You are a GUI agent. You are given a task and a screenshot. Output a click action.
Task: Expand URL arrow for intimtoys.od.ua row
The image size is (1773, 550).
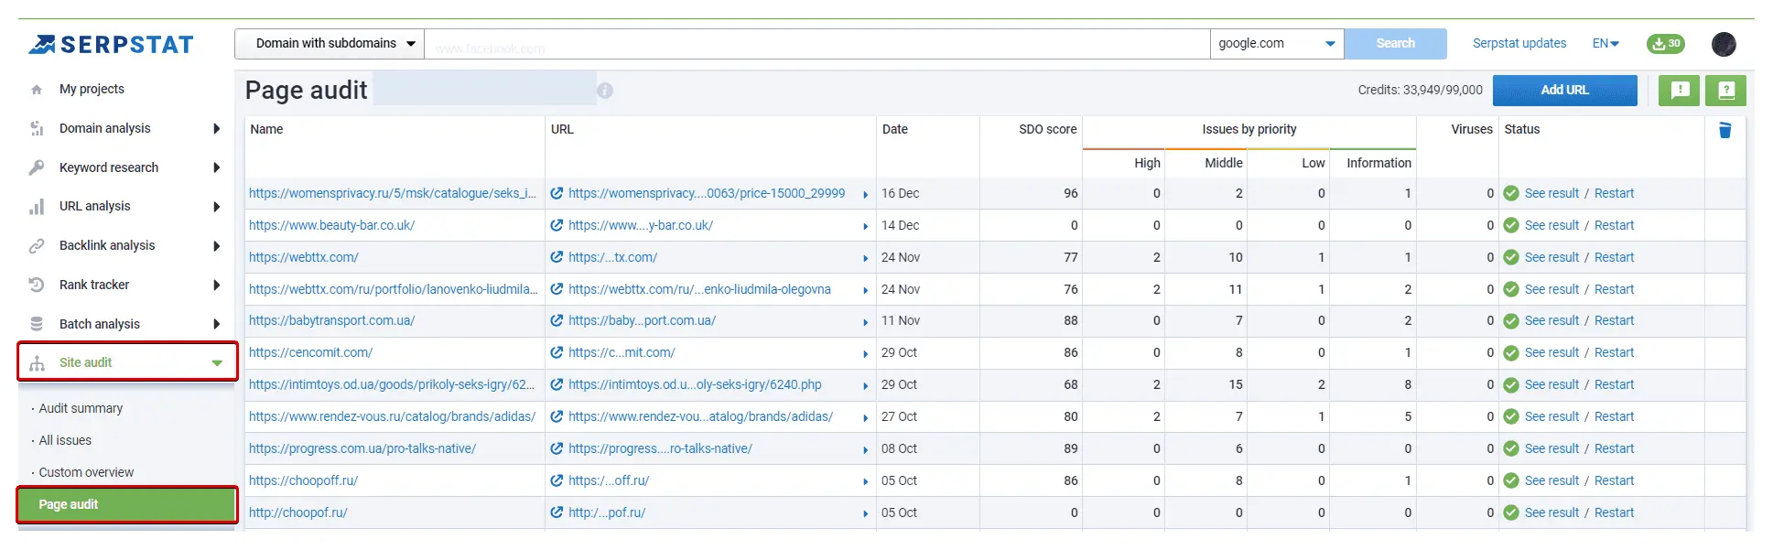(865, 386)
